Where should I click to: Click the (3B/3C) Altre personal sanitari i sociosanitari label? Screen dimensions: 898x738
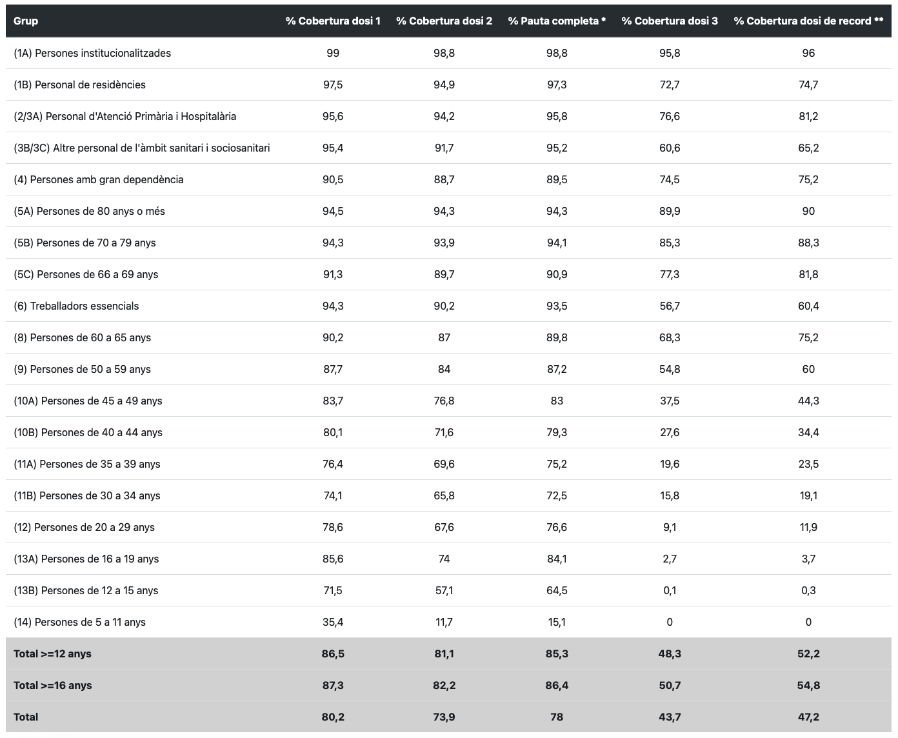tap(142, 148)
